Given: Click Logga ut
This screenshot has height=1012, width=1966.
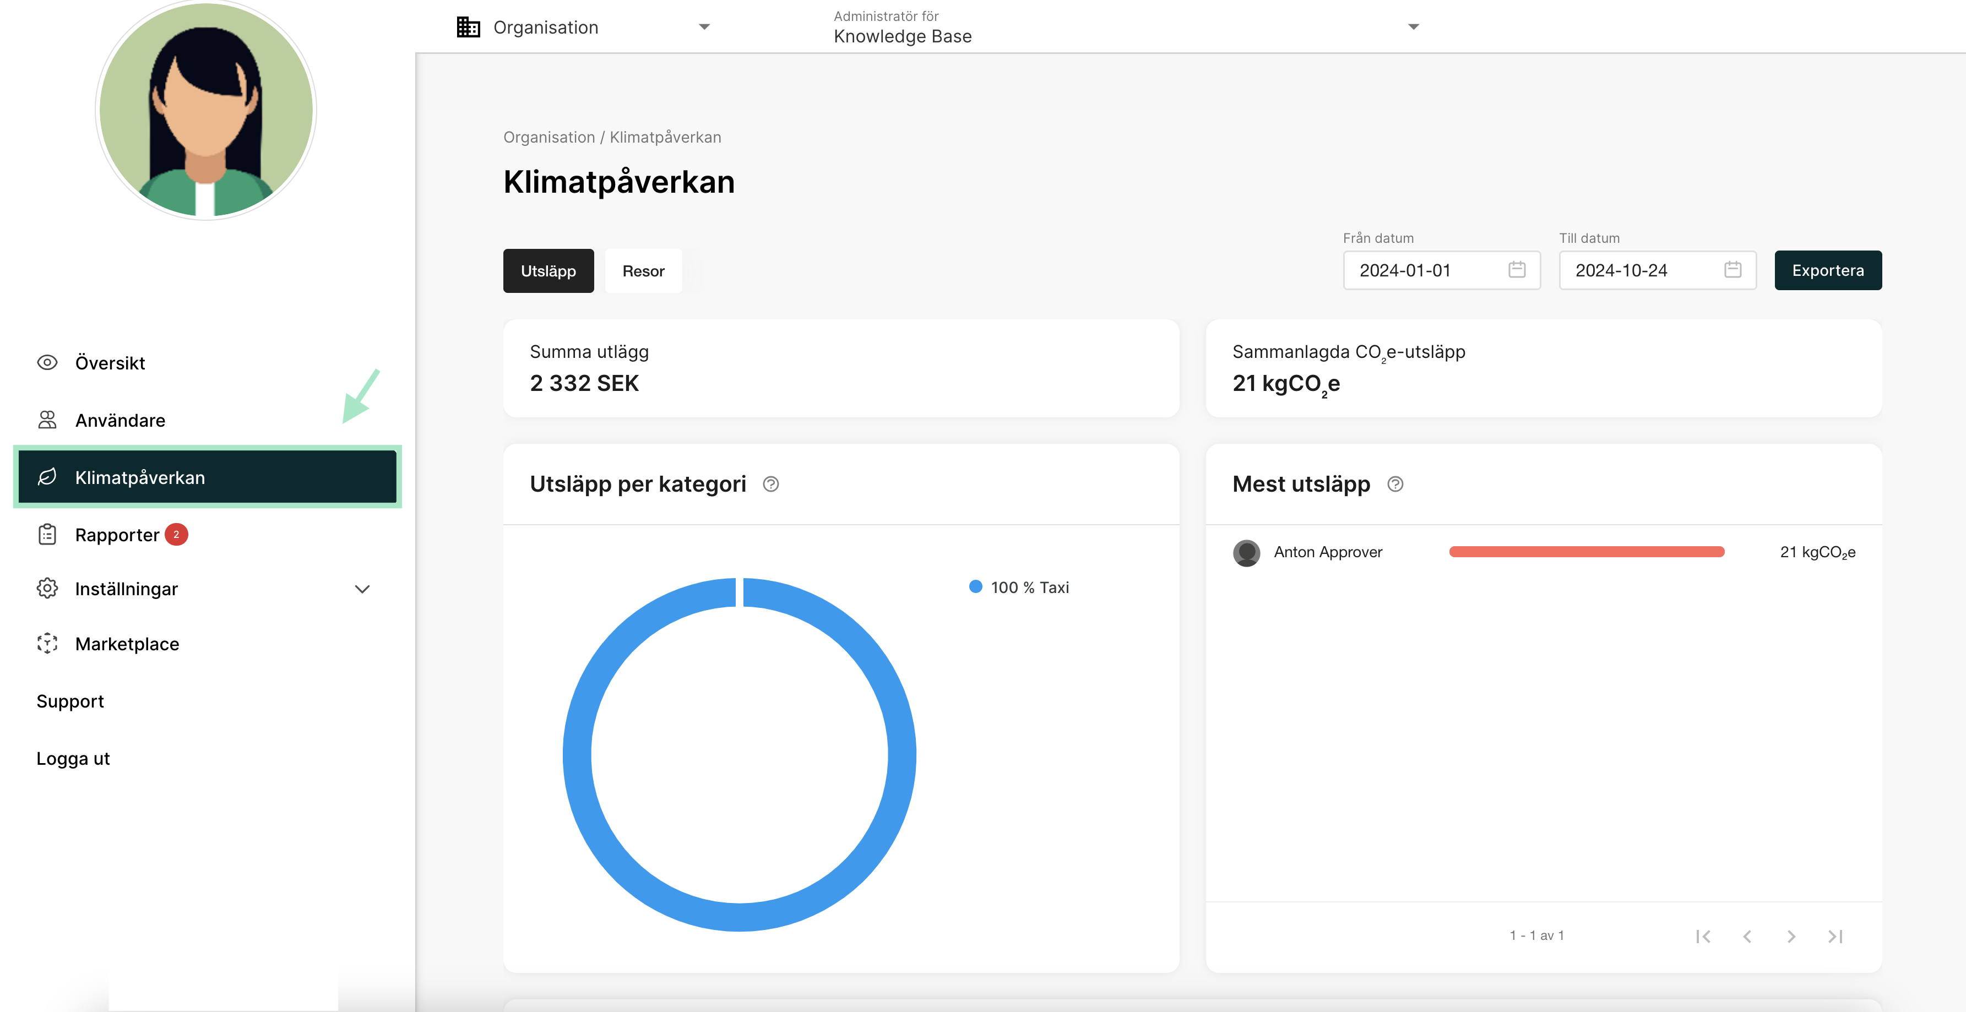Looking at the screenshot, I should click(73, 759).
